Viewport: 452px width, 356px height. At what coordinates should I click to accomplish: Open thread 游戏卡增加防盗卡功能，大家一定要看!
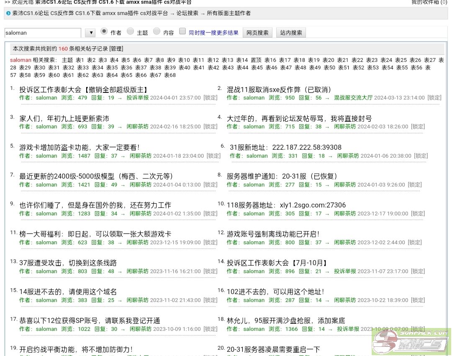click(79, 148)
